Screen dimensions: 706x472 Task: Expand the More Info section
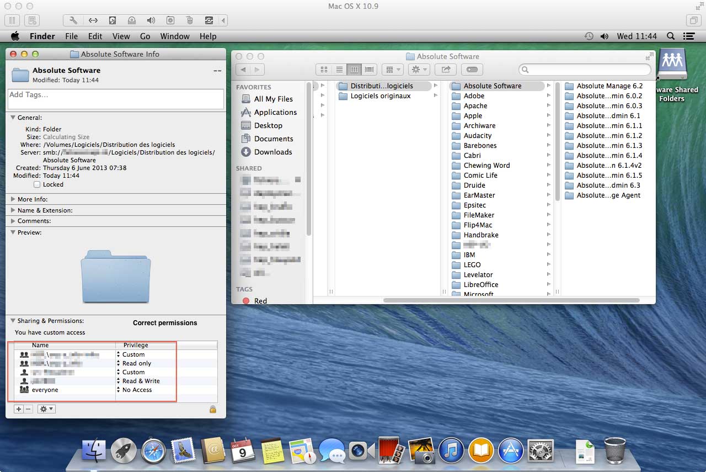(x=13, y=199)
